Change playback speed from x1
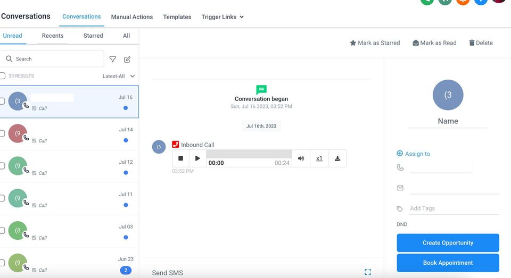The width and height of the screenshot is (511, 278). pos(319,158)
